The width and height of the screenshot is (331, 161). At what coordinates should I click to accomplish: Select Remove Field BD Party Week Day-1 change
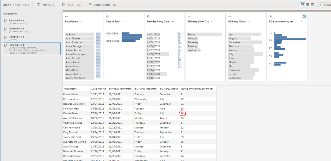32,30
